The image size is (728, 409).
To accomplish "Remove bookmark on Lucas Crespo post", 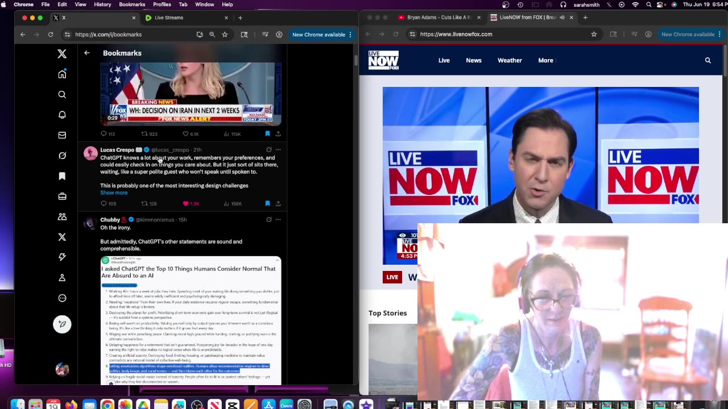I will (x=267, y=203).
